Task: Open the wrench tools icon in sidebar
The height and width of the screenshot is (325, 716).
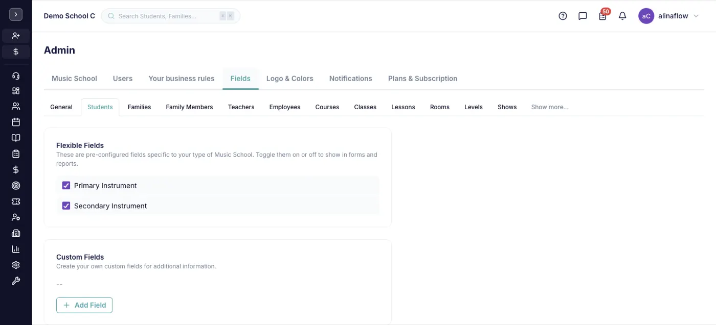Action: 16,281
